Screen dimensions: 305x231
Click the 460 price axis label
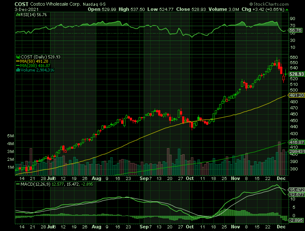pos(294,114)
